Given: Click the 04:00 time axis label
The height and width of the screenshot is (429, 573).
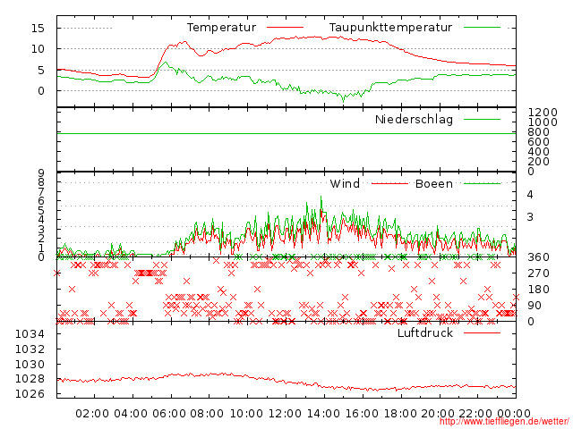Looking at the screenshot, I should tap(131, 414).
